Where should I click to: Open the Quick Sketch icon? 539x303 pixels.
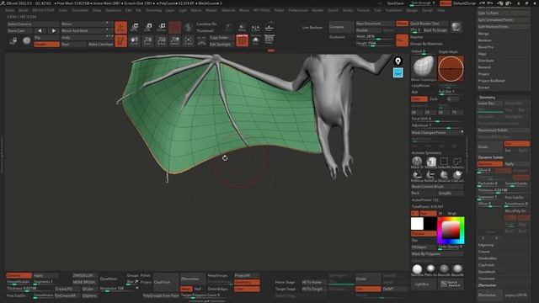click(x=451, y=284)
